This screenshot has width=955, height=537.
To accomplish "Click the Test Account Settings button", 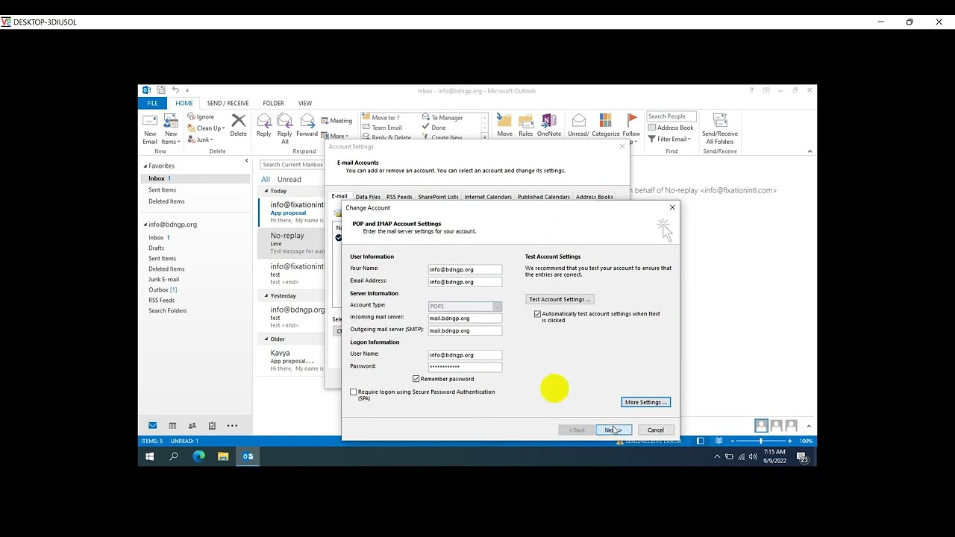I will point(560,299).
